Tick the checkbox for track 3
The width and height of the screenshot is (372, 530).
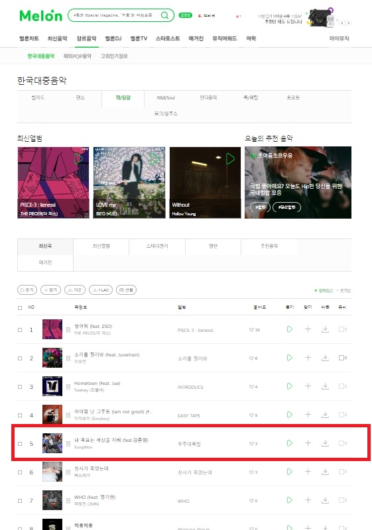(x=20, y=387)
